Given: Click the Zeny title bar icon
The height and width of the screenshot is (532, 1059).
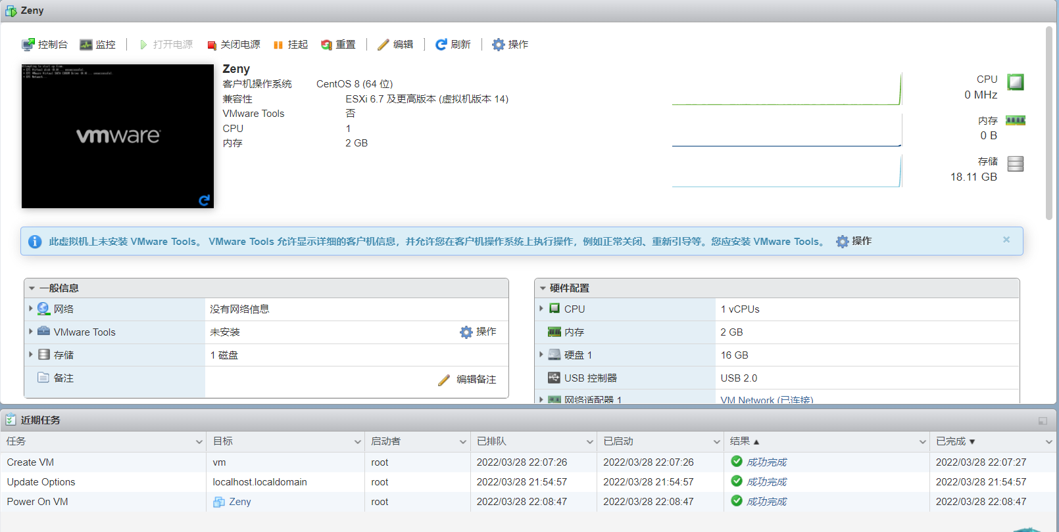Looking at the screenshot, I should tap(11, 11).
